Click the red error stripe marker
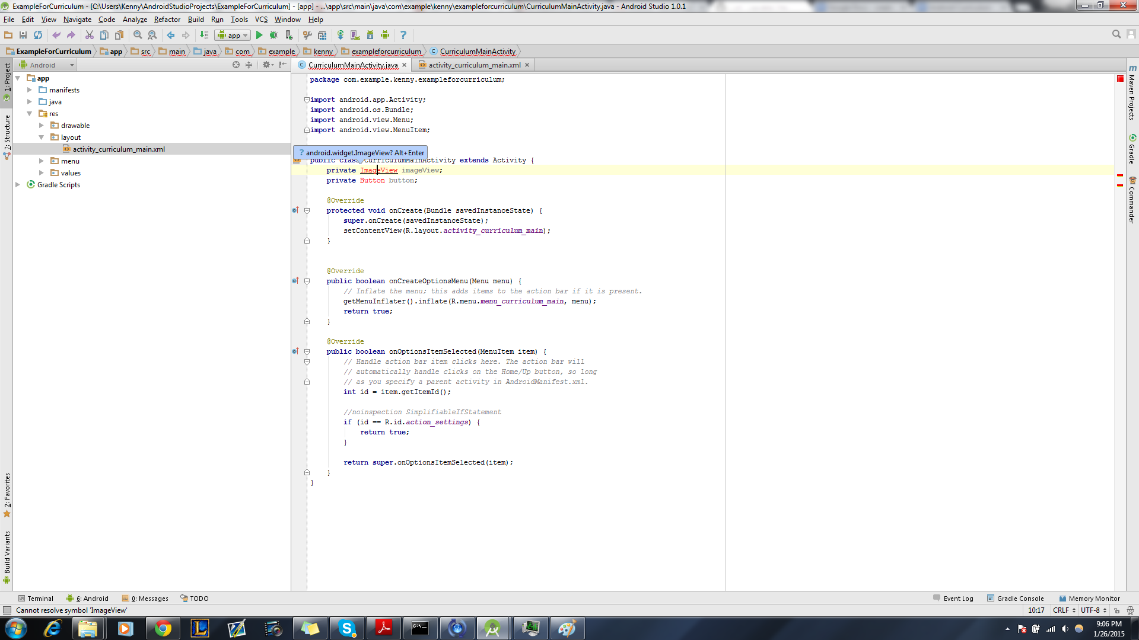This screenshot has width=1139, height=640. (x=1120, y=175)
